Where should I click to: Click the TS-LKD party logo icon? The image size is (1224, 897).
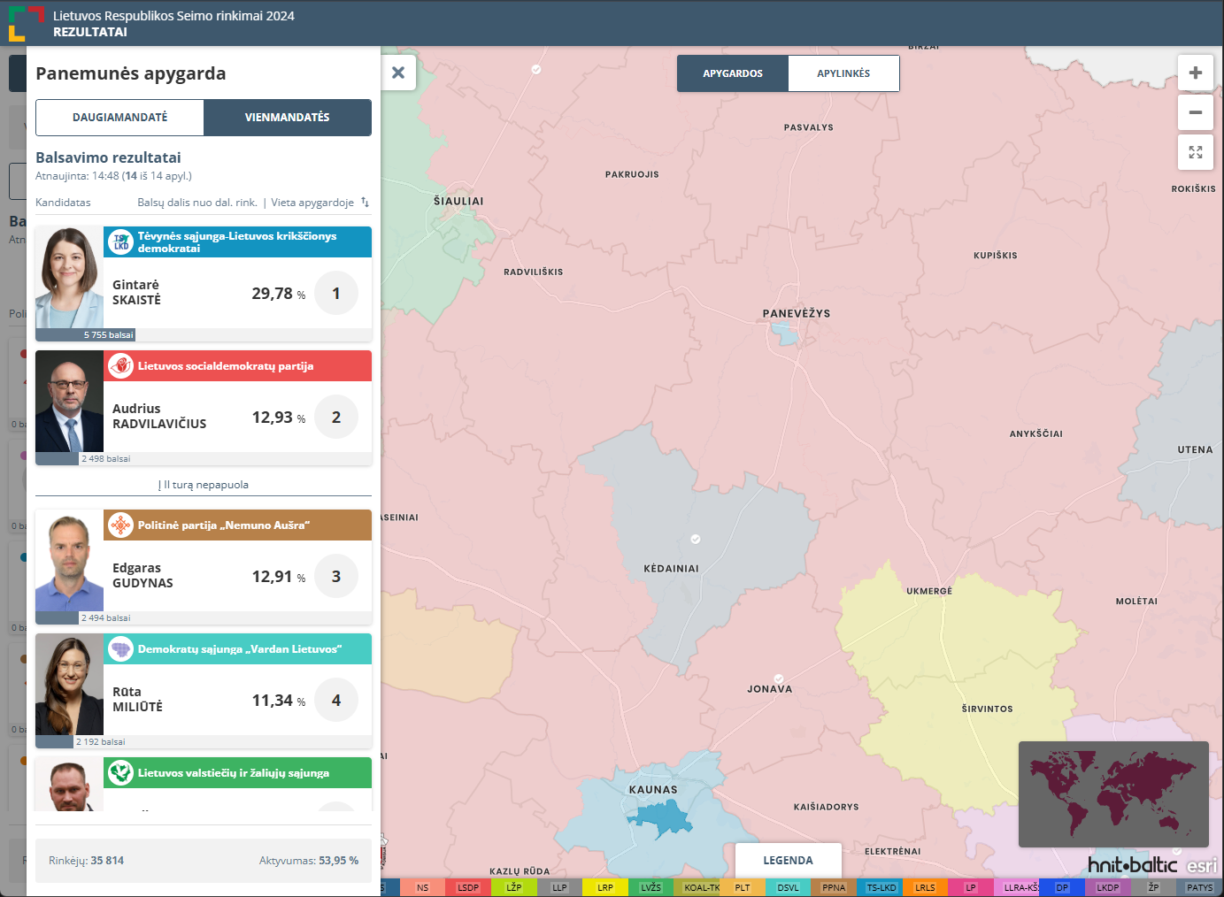click(120, 242)
